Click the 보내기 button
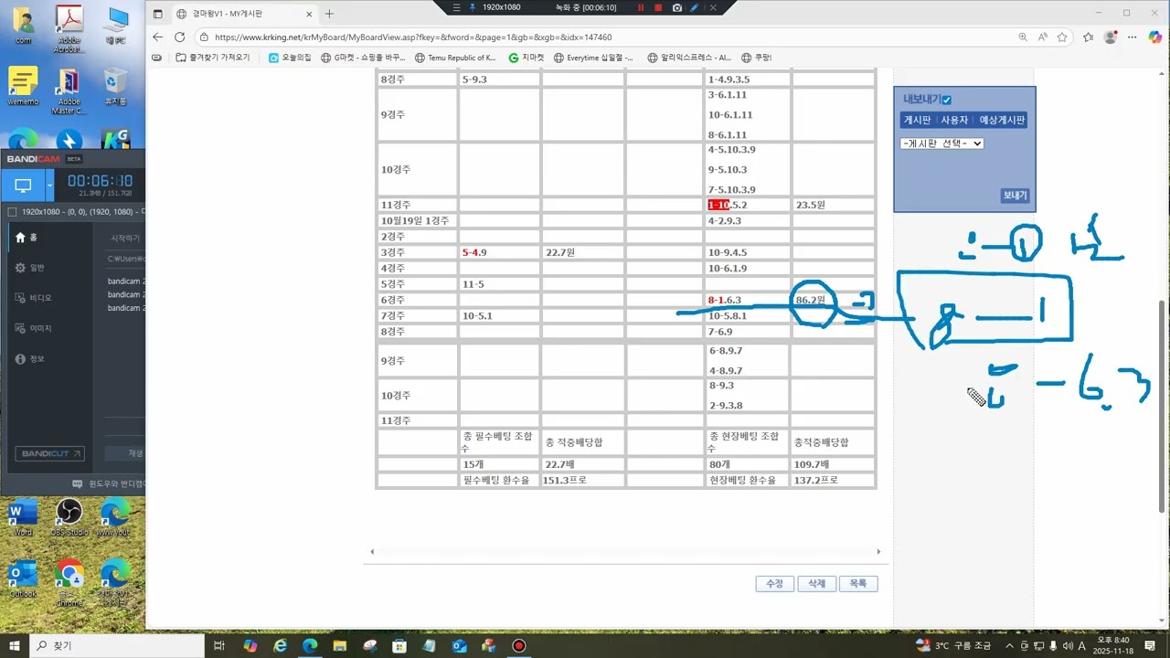The width and height of the screenshot is (1170, 658). coord(1015,196)
